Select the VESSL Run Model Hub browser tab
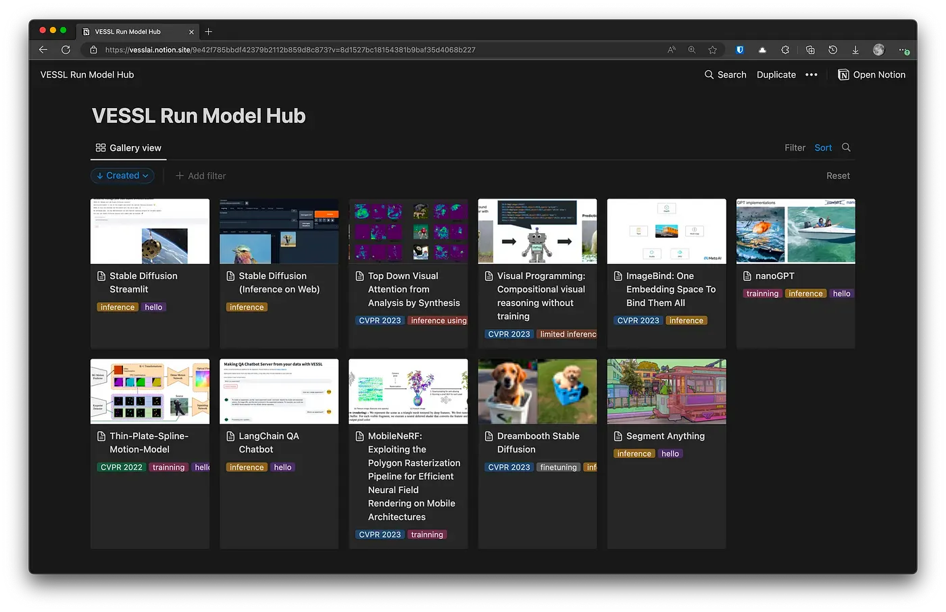Viewport: 946px width, 612px height. (x=128, y=32)
